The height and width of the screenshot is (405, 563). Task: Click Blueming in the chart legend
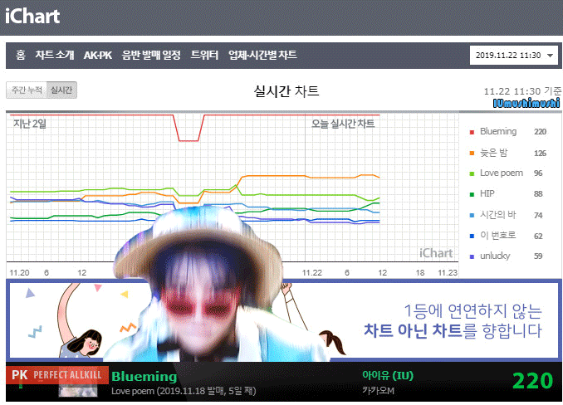pyautogui.click(x=498, y=131)
